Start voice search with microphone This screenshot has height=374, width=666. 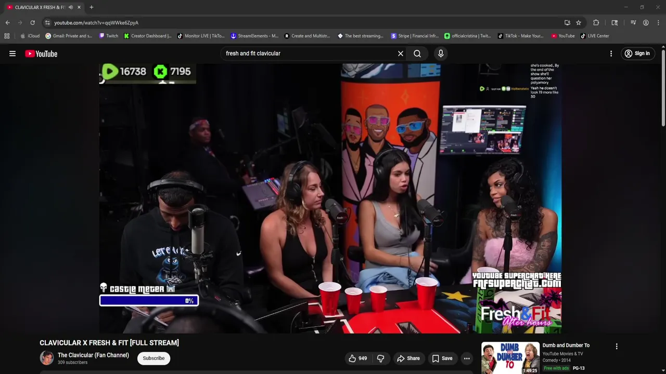point(441,54)
